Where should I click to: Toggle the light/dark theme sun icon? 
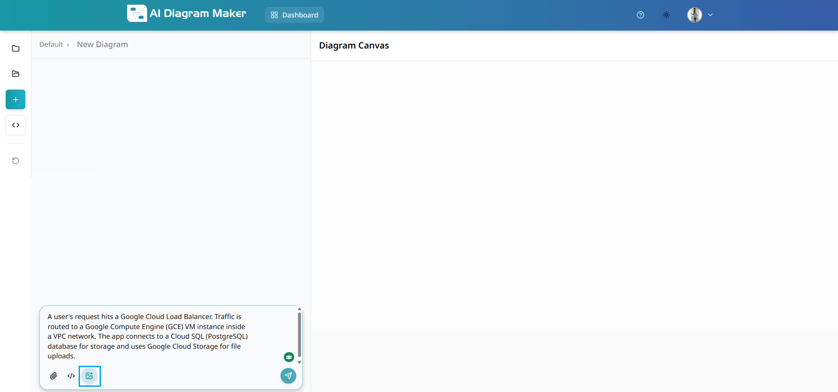666,15
